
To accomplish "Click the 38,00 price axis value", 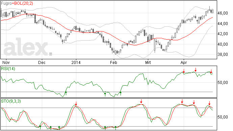I will 223,54.
